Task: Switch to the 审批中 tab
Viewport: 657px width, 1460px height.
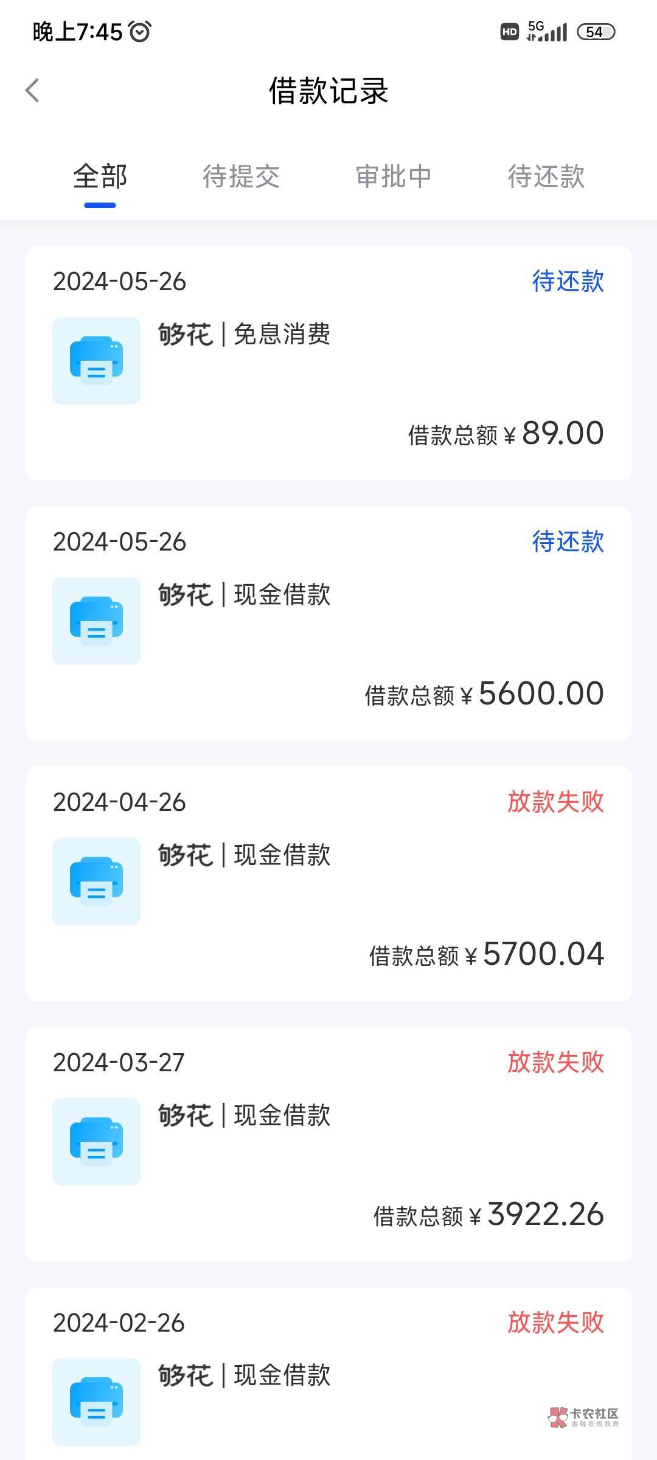Action: click(x=394, y=176)
